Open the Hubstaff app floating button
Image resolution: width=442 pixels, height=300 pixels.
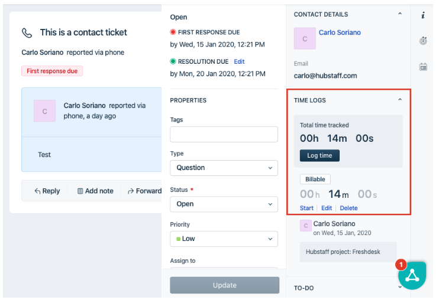pyautogui.click(x=412, y=275)
